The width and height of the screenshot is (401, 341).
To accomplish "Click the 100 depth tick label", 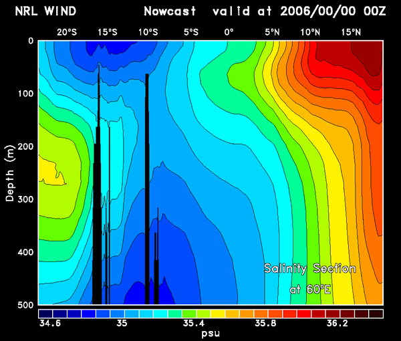I will pyautogui.click(x=25, y=94).
